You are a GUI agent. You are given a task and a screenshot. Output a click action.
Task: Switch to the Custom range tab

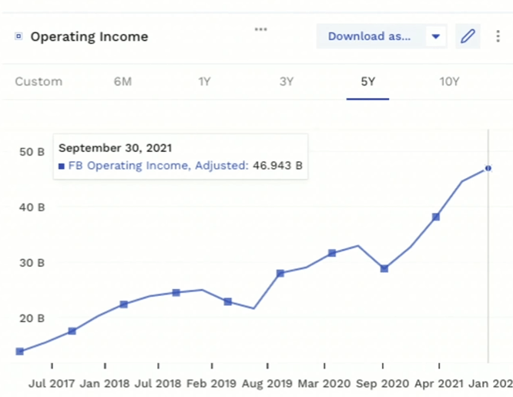pos(39,81)
